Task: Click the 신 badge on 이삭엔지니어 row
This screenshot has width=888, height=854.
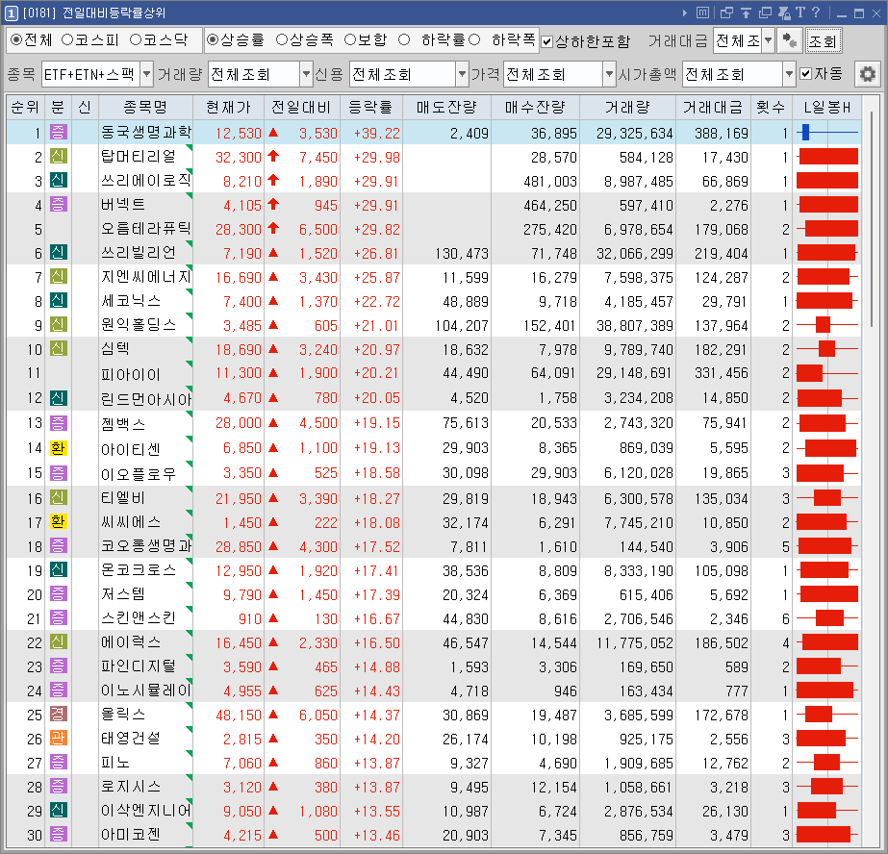Action: point(59,811)
